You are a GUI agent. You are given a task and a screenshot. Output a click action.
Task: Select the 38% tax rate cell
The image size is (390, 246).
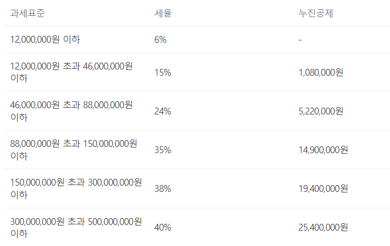click(162, 188)
